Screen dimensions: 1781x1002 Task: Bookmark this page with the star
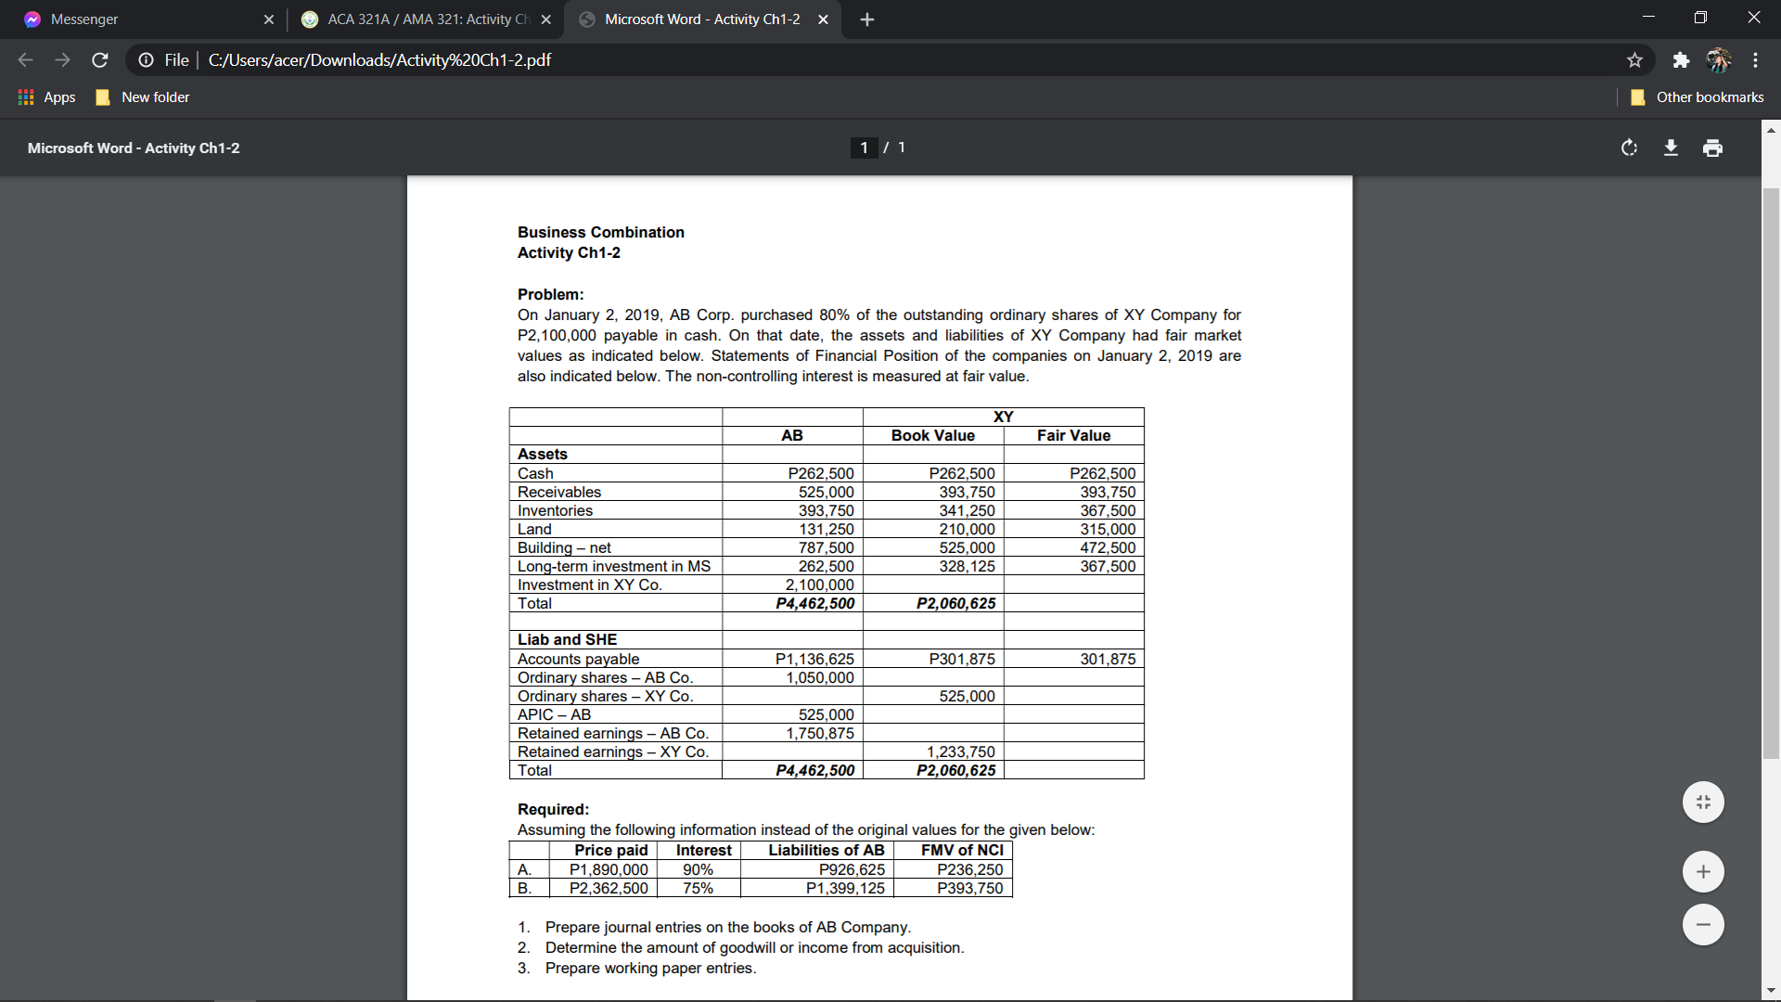[x=1635, y=59]
